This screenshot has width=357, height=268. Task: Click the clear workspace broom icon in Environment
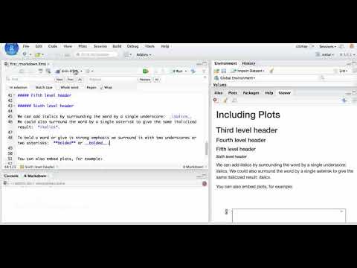pyautogui.click(x=271, y=71)
